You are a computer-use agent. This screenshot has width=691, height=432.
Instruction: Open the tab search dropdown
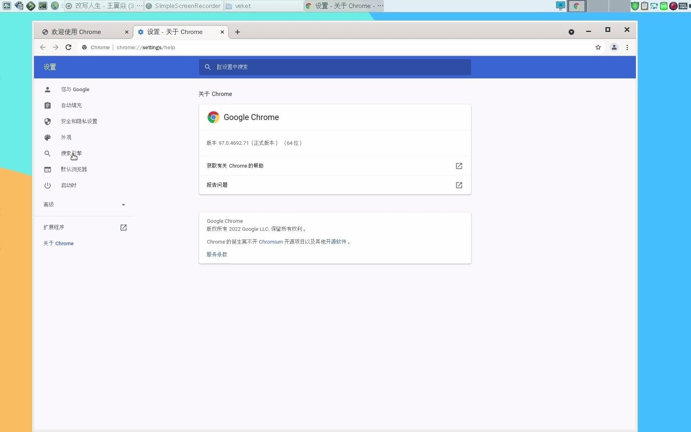point(571,32)
